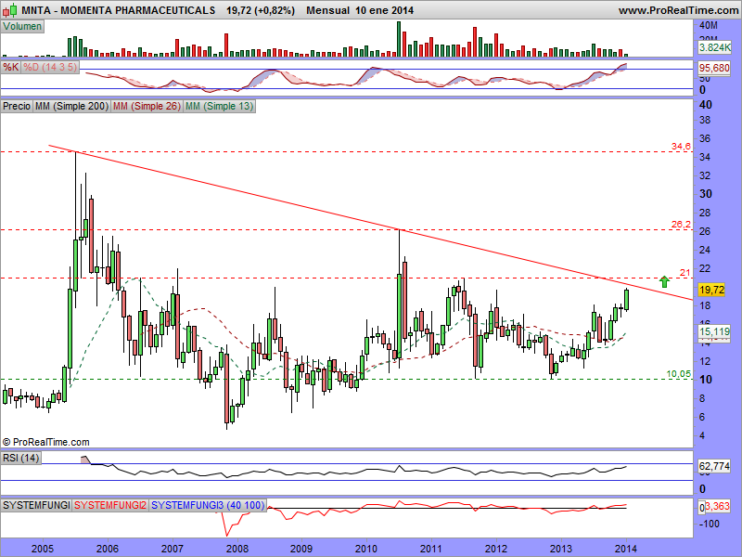Viewport: 742px width, 557px height.
Task: Click the 2007 year on the time axis
Action: (x=173, y=549)
